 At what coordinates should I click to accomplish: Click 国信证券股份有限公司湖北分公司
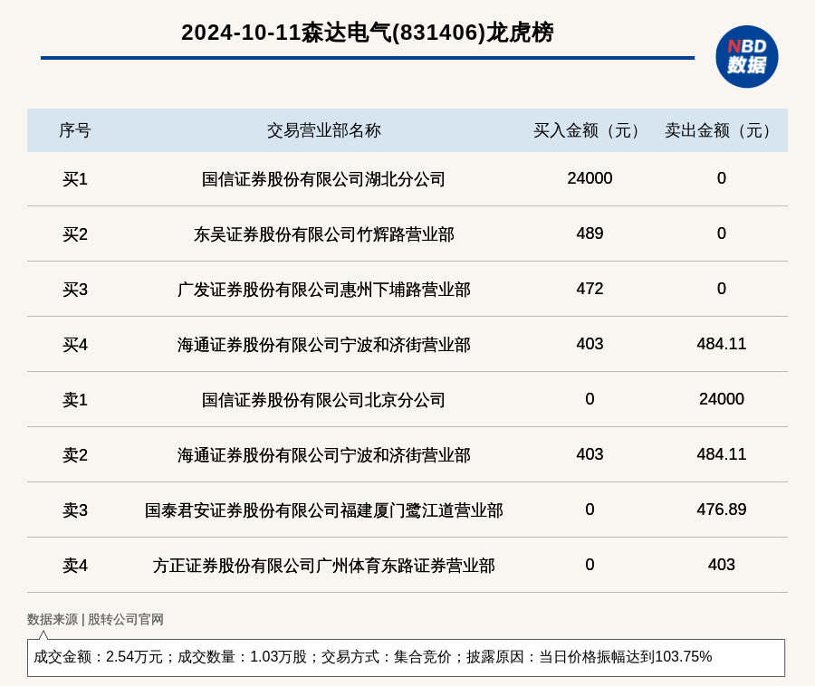(324, 179)
